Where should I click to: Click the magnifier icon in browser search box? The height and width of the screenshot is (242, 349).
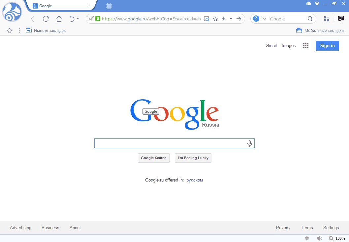tap(310, 19)
